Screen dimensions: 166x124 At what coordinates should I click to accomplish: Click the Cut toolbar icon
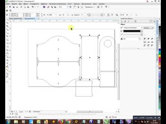coord(21,7)
